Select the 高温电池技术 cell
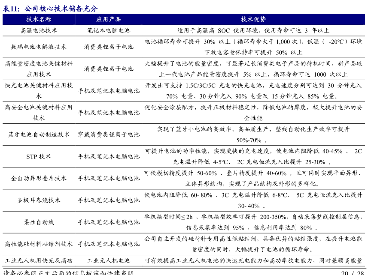The height and width of the screenshot is (275, 374). pyautogui.click(x=39, y=30)
